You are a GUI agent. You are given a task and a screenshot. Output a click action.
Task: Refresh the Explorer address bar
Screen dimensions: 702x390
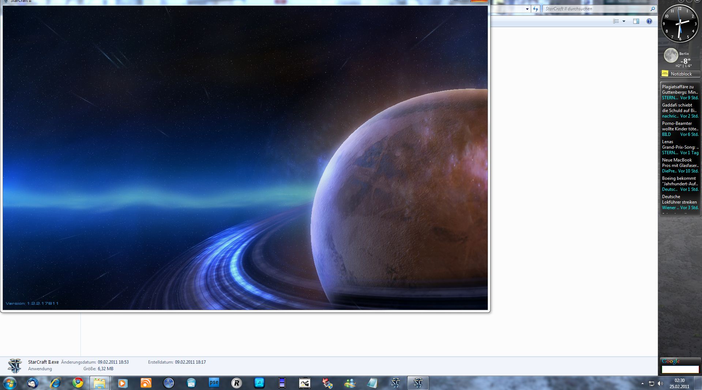point(536,9)
